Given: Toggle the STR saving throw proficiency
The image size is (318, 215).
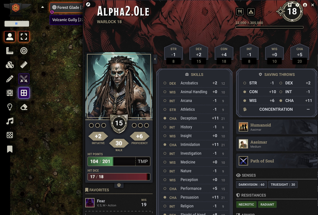Looking at the screenshot, I should point(244,83).
